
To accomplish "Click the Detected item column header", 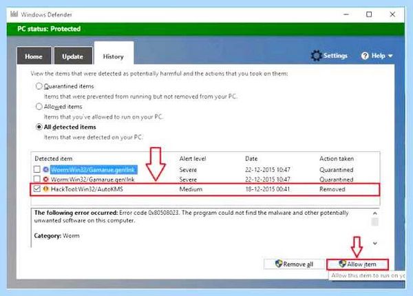I will click(x=54, y=158).
